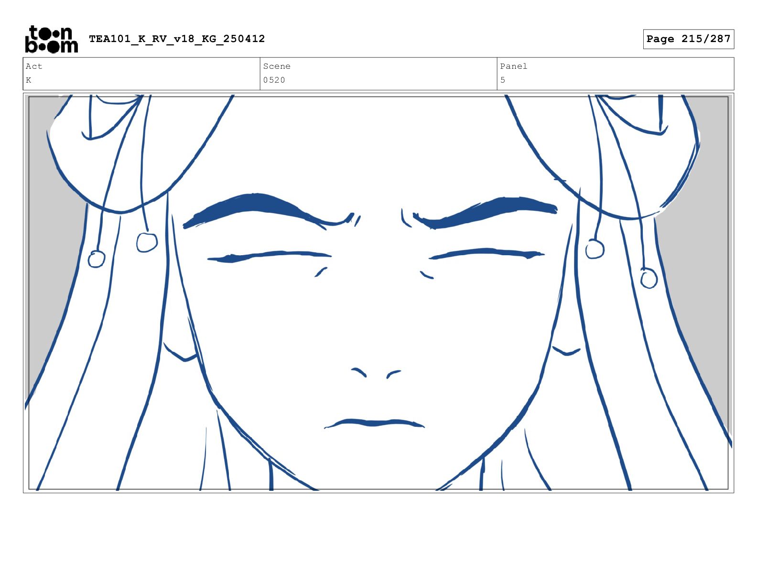Click the 'Panel' header label

514,66
